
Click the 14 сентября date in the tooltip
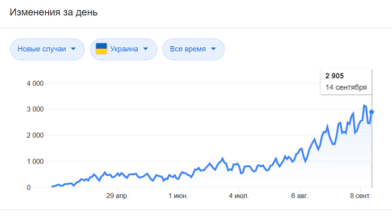[346, 87]
